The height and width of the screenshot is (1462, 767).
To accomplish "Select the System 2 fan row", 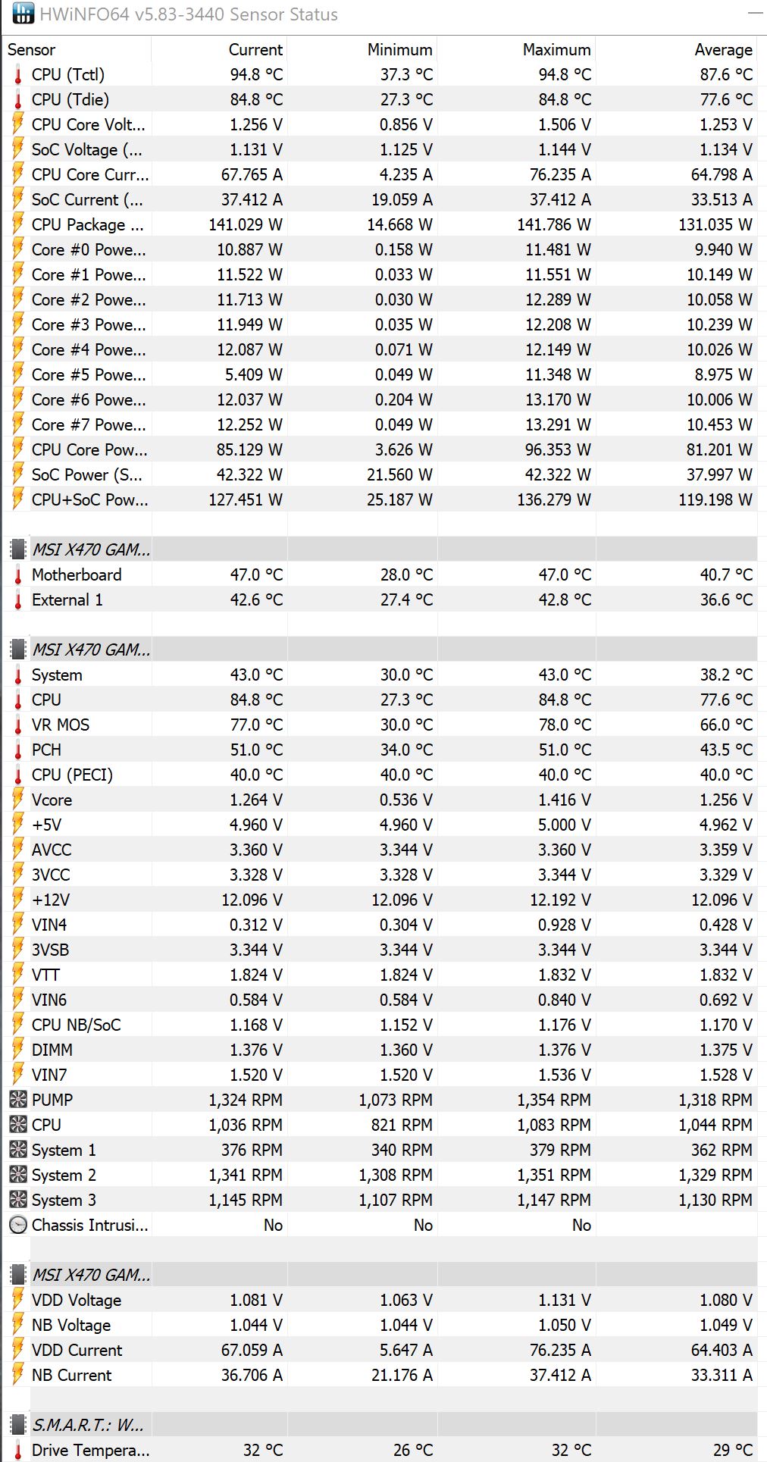I will point(380,1175).
